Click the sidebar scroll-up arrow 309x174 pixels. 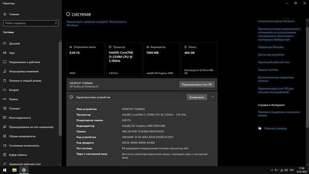tap(60, 40)
